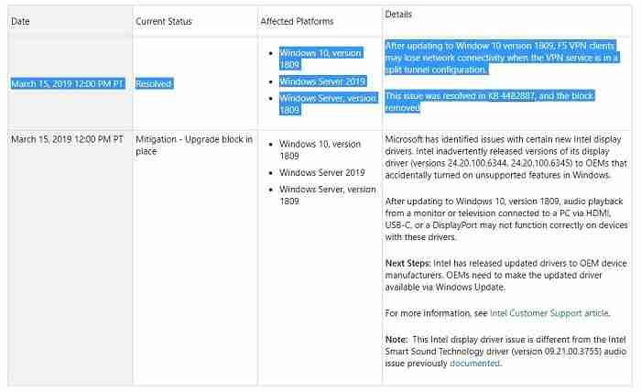
Task: Click the unhighlighted date in the second row
Action: pyautogui.click(x=67, y=139)
